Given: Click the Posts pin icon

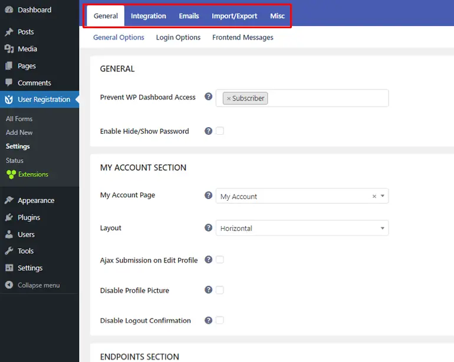Looking at the screenshot, I should pyautogui.click(x=9, y=32).
